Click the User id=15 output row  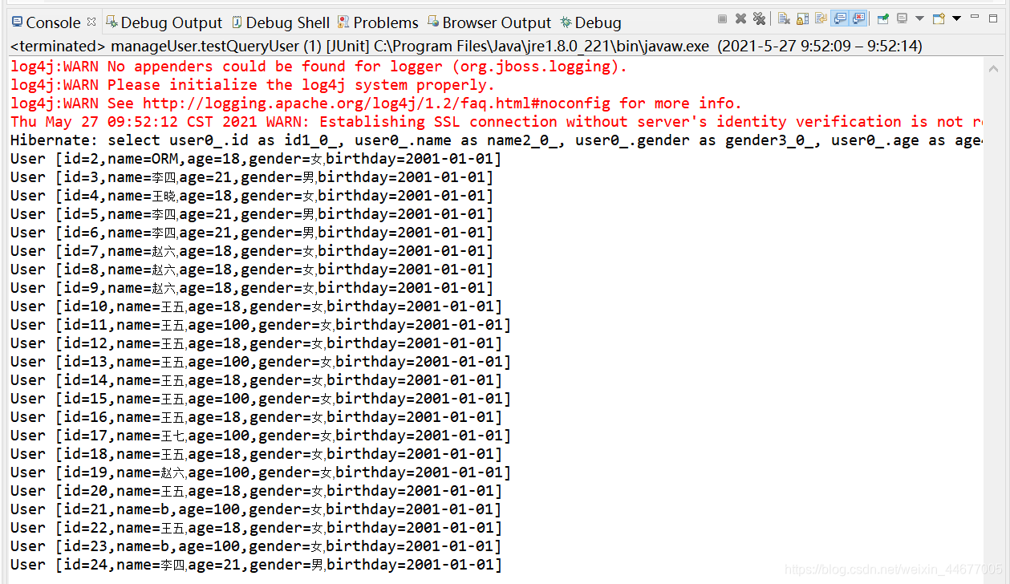pos(261,399)
